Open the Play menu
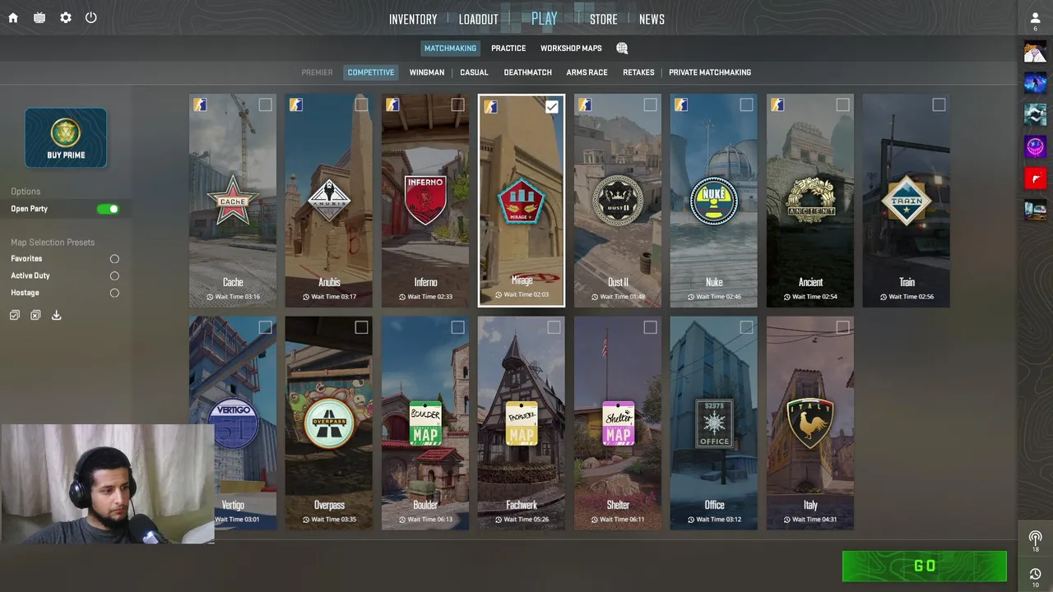 (x=545, y=18)
